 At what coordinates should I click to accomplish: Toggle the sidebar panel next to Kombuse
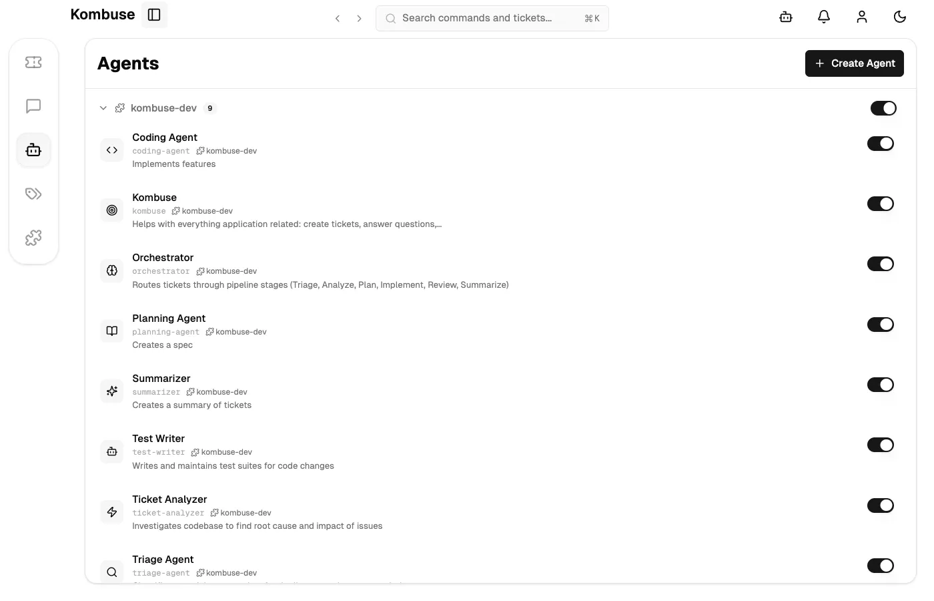(x=154, y=14)
